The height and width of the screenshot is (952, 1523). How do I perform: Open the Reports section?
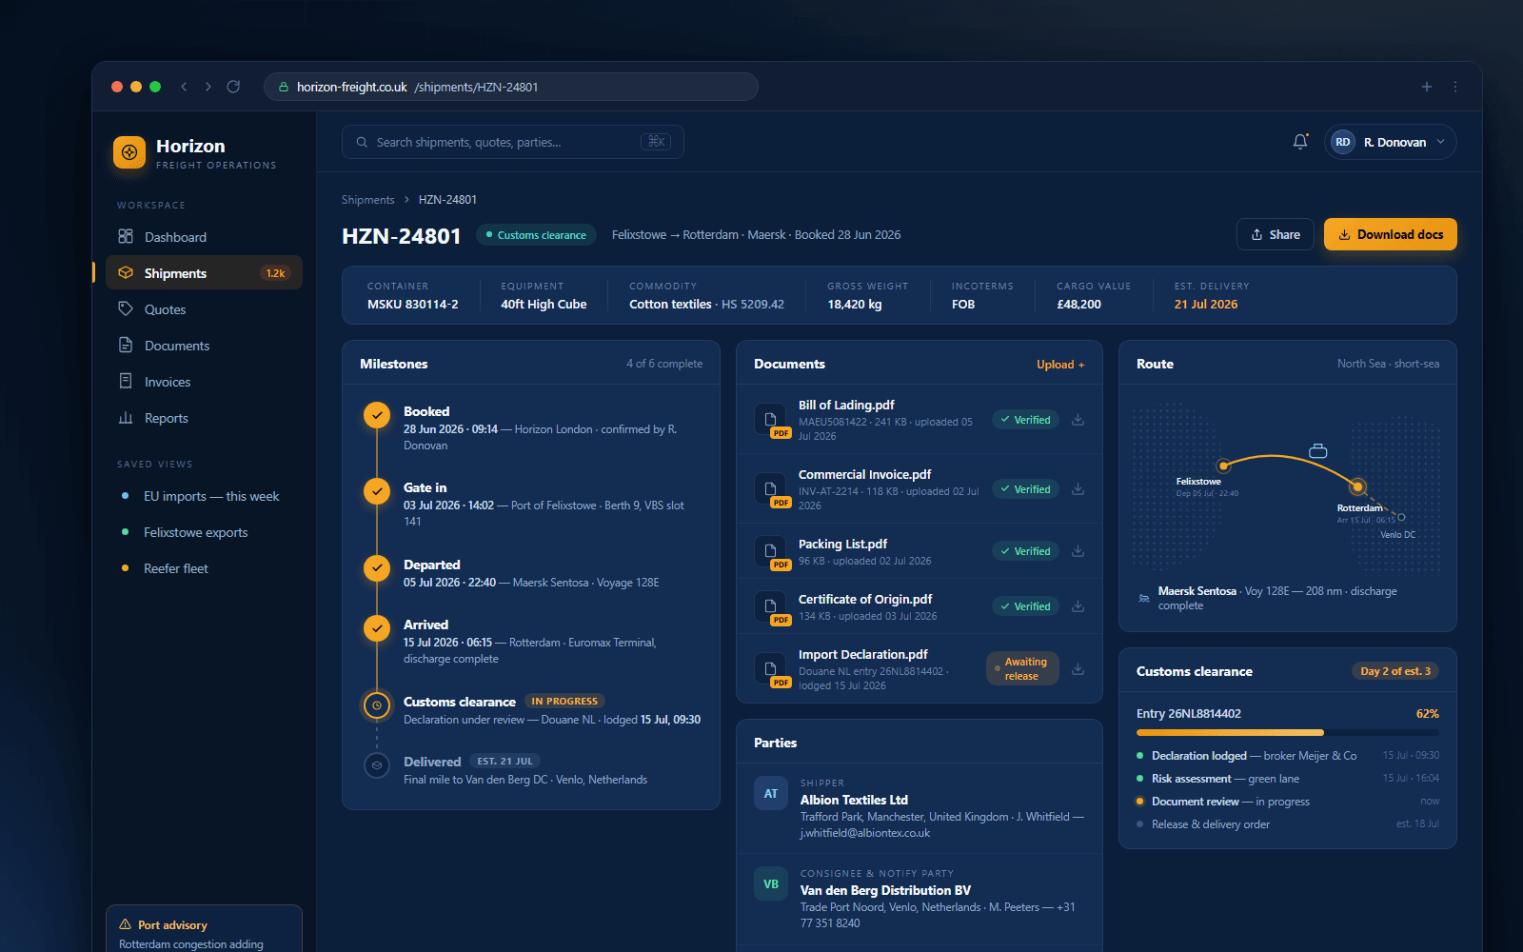pyautogui.click(x=204, y=418)
